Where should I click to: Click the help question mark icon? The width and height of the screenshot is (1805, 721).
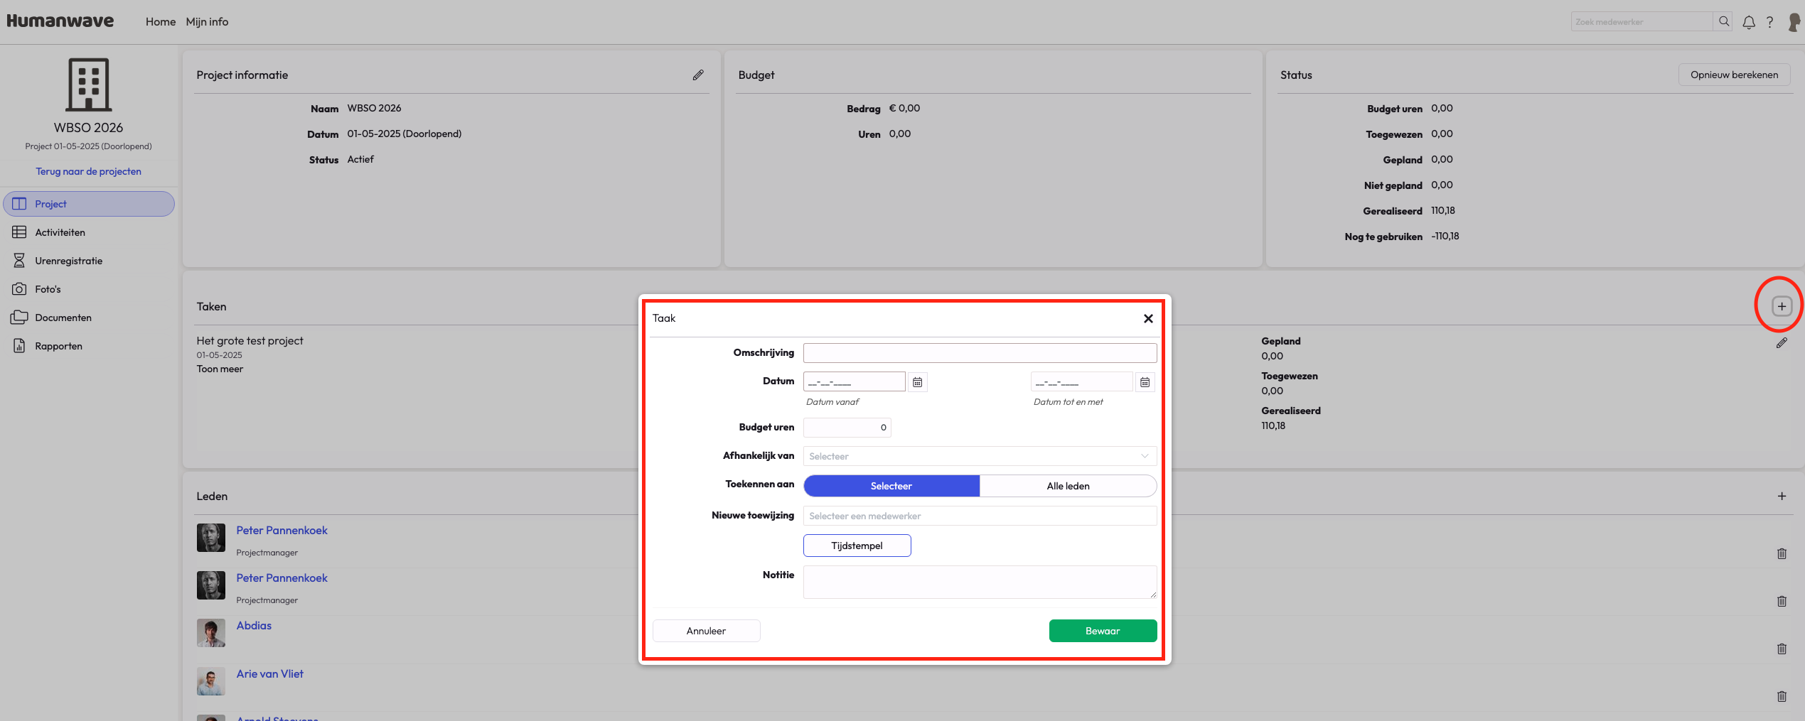click(x=1769, y=22)
